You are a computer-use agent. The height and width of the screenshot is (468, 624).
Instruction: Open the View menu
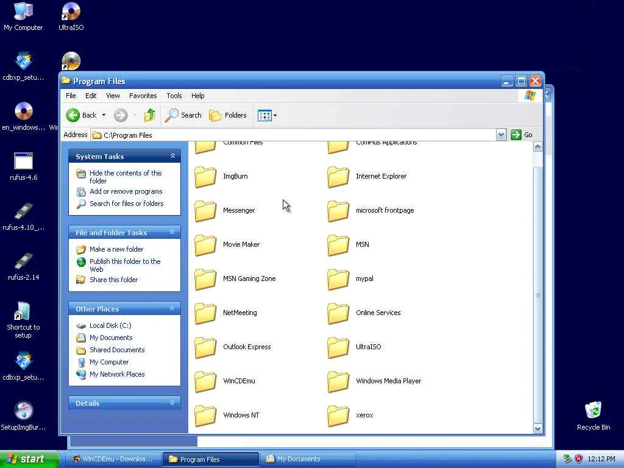(113, 96)
